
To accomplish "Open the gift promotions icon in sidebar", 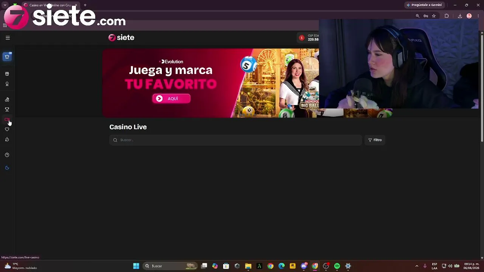I will pos(7,74).
